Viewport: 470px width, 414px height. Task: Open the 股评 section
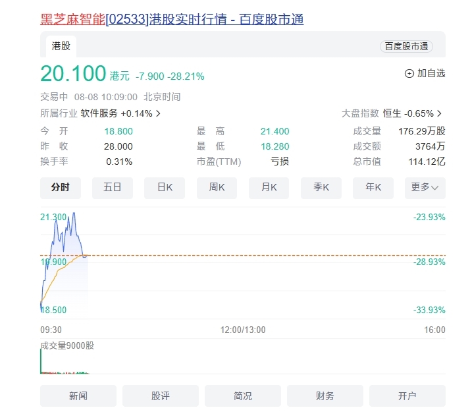pos(161,396)
